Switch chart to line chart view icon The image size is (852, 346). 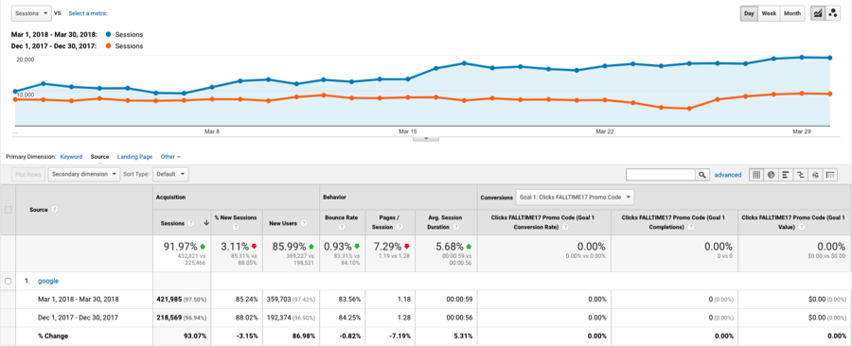click(817, 13)
